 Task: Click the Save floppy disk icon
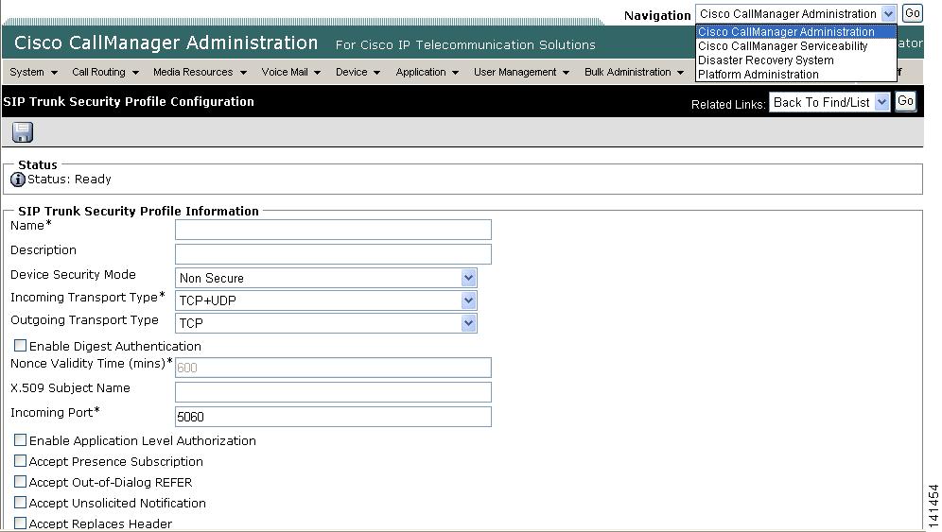point(23,132)
